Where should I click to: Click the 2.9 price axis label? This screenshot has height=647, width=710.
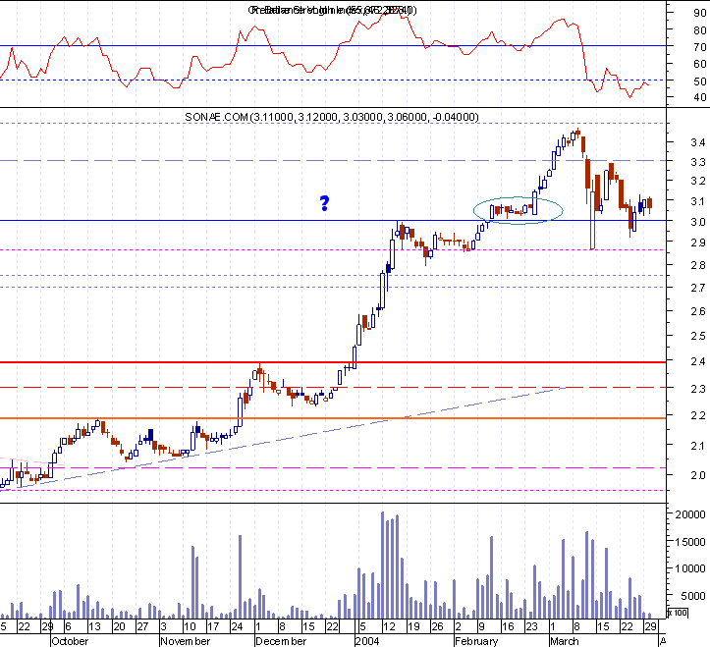698,243
